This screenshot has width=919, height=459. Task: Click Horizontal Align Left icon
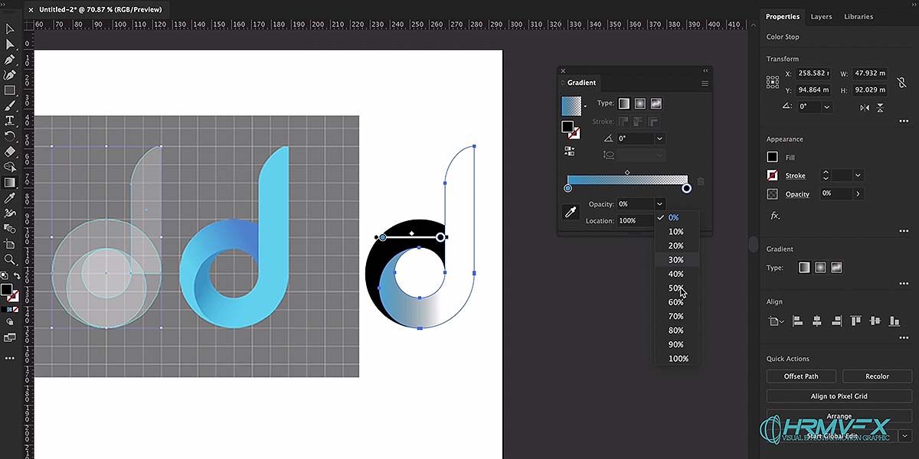point(797,321)
